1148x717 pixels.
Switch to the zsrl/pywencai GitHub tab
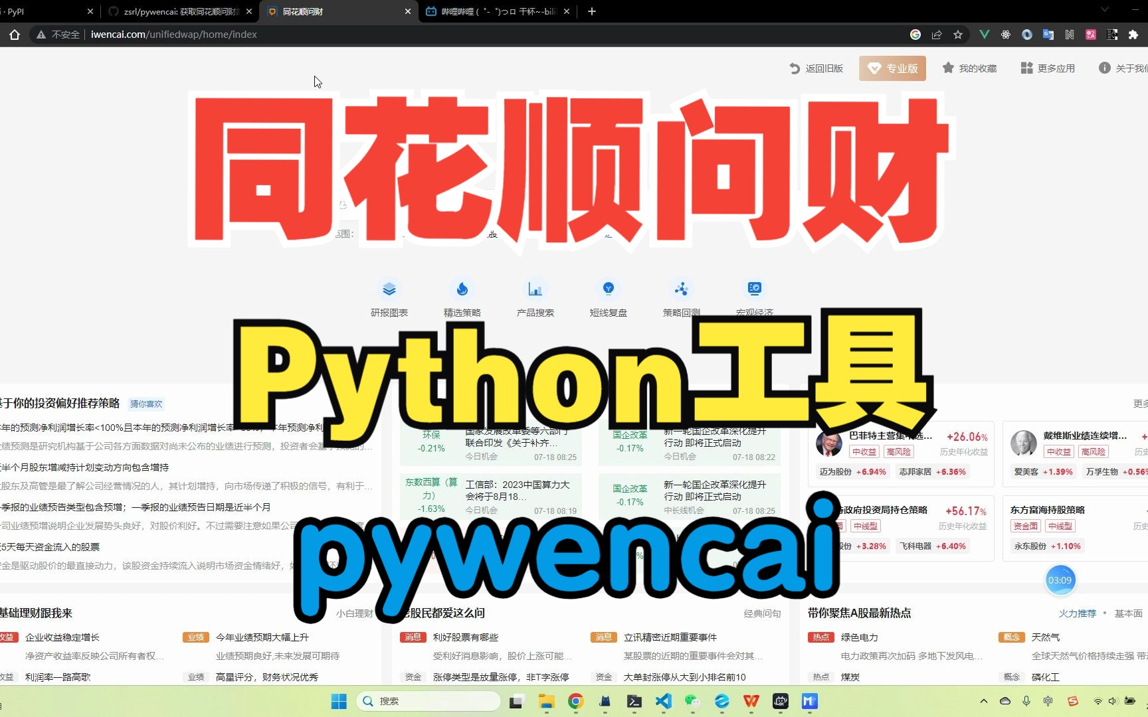coord(179,11)
